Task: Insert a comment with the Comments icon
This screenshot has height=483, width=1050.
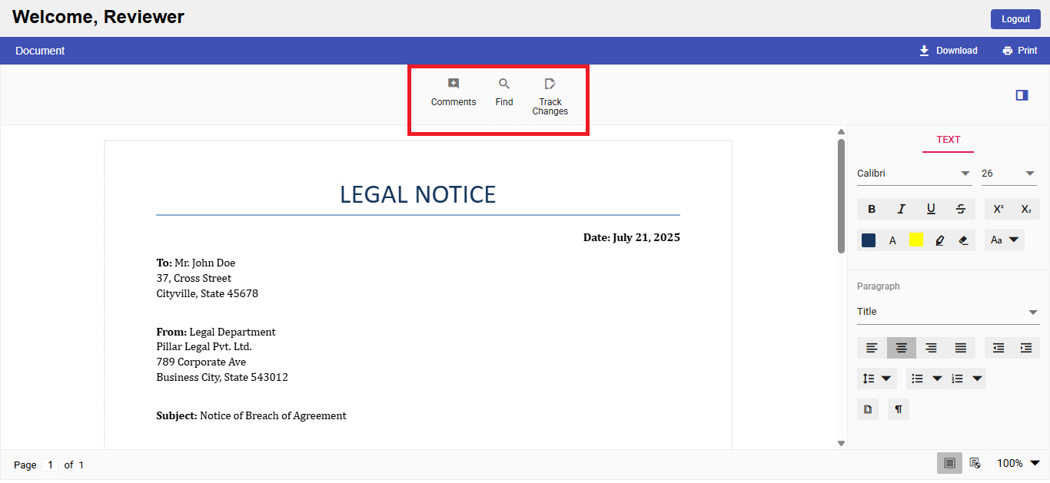Action: click(x=453, y=91)
